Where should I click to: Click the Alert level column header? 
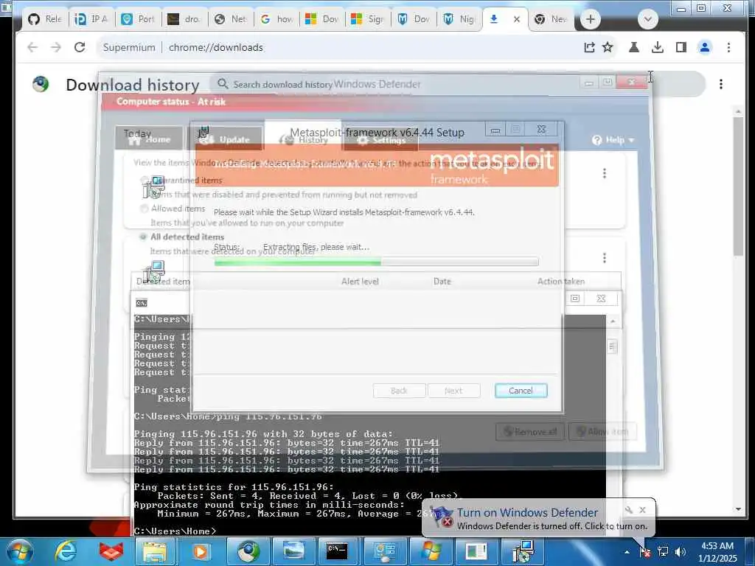tap(360, 282)
